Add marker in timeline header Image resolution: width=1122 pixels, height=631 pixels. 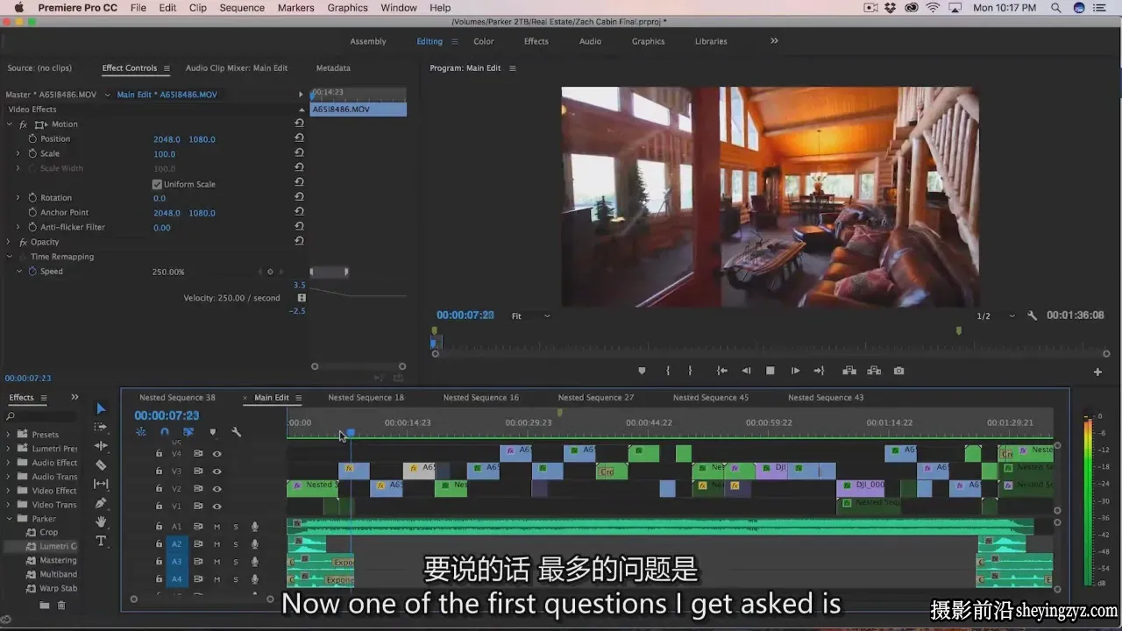point(212,432)
